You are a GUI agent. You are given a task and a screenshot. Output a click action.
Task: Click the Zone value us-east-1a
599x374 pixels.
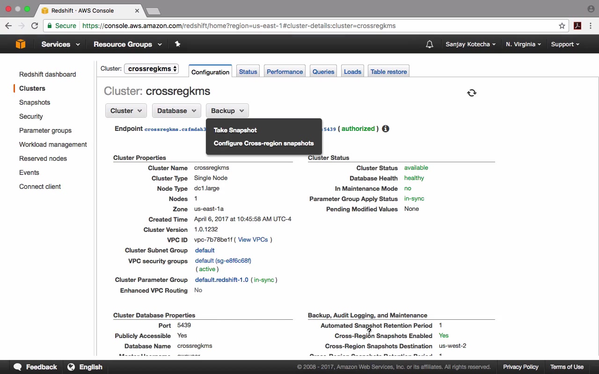pyautogui.click(x=209, y=209)
